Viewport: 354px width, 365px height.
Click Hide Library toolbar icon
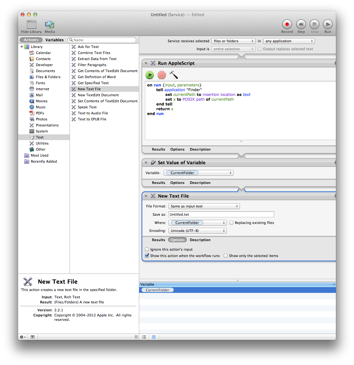pos(31,24)
